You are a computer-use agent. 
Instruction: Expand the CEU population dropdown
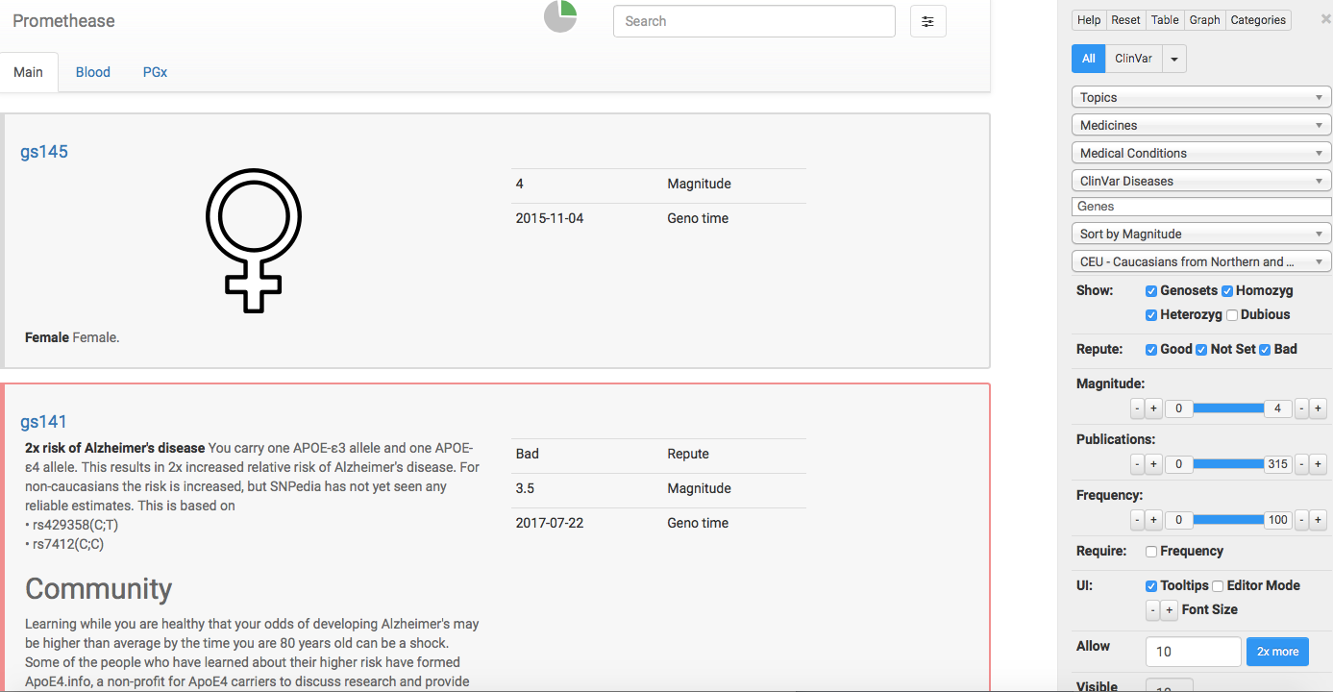[x=1201, y=261]
